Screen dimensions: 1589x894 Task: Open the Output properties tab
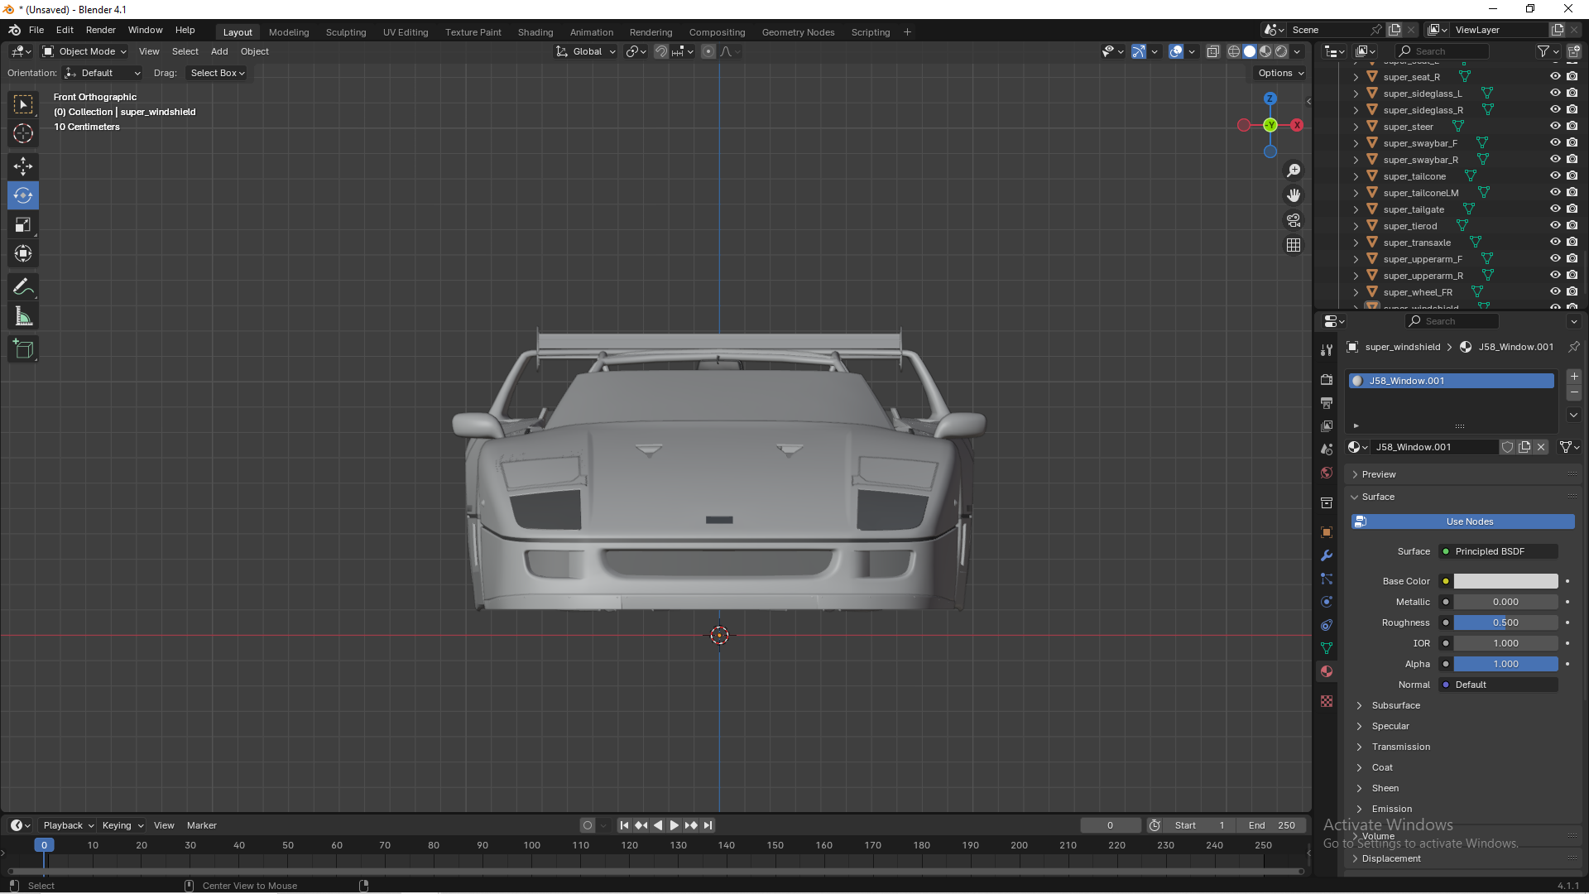coord(1327,402)
